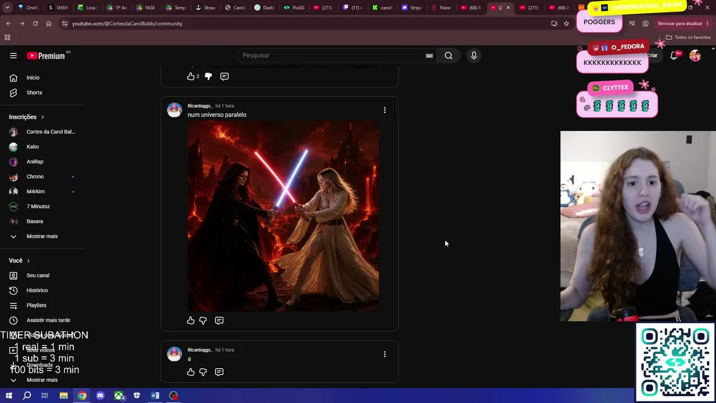Bookmark this page with the star
716x403 pixels.
566,24
